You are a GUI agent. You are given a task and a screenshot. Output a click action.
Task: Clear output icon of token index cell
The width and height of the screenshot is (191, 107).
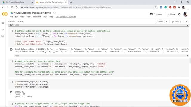tap(11, 49)
